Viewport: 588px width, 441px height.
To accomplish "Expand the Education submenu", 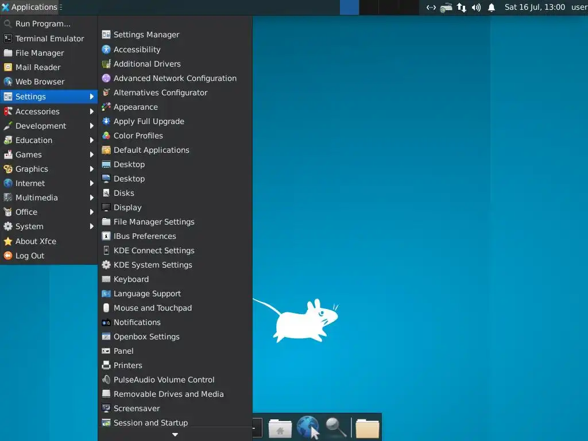I will pos(49,140).
